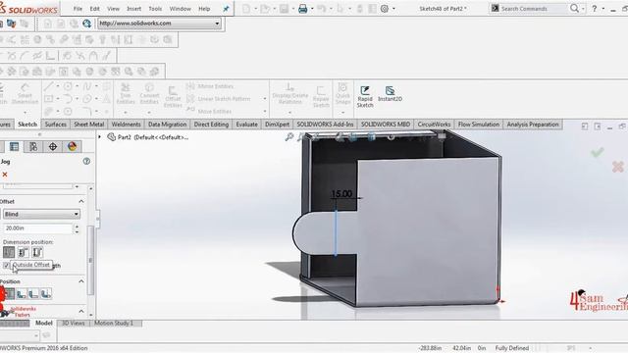Toggle the Fix projected length checkbox

click(x=6, y=266)
